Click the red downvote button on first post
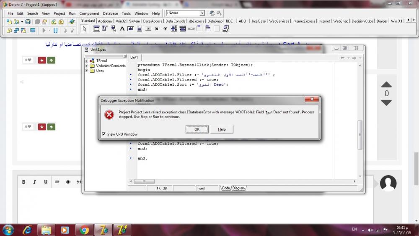Viewport: 419px width, 236px height. coord(41,60)
